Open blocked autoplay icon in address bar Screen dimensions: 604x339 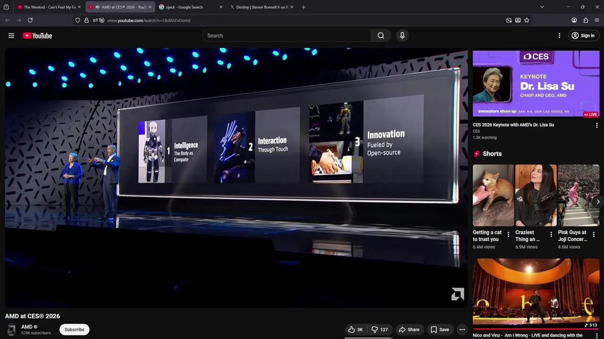click(x=101, y=20)
